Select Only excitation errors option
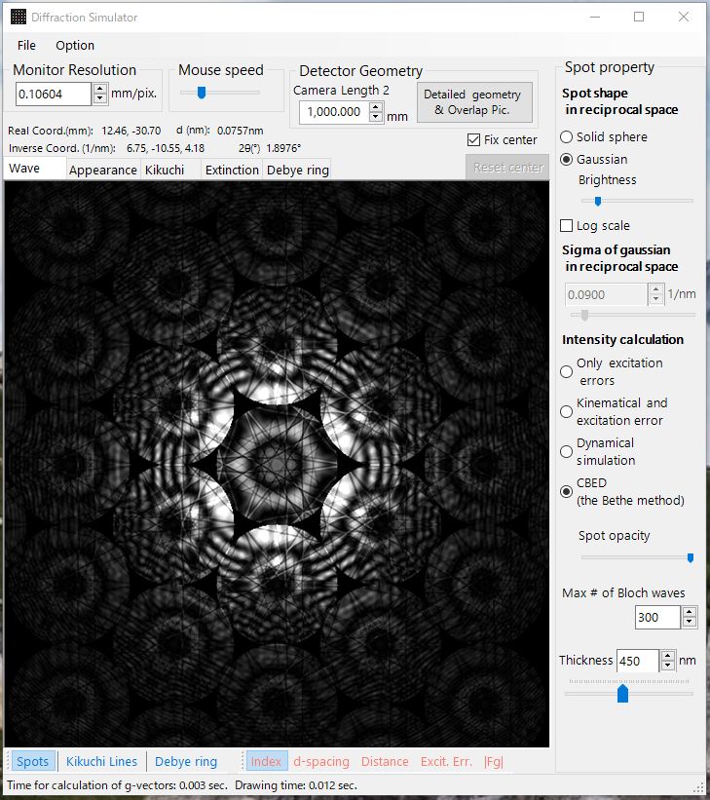The height and width of the screenshot is (800, 710). [566, 371]
